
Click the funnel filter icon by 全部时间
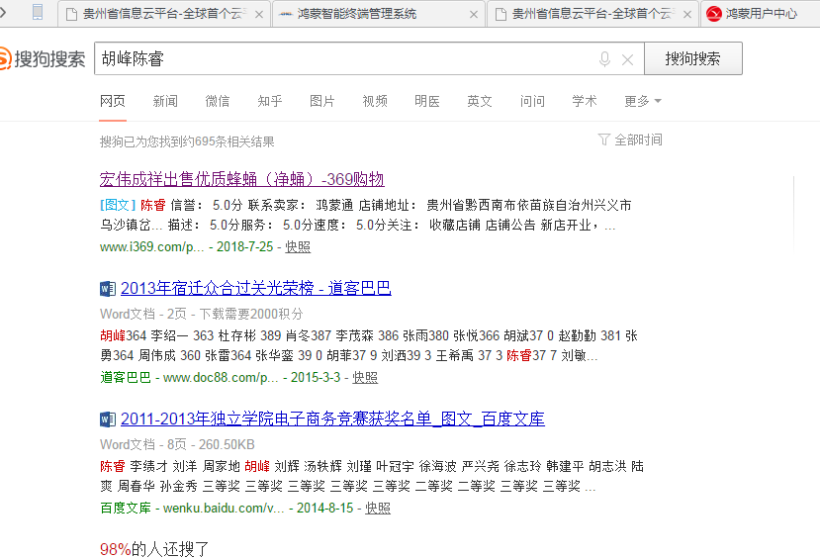pyautogui.click(x=603, y=140)
